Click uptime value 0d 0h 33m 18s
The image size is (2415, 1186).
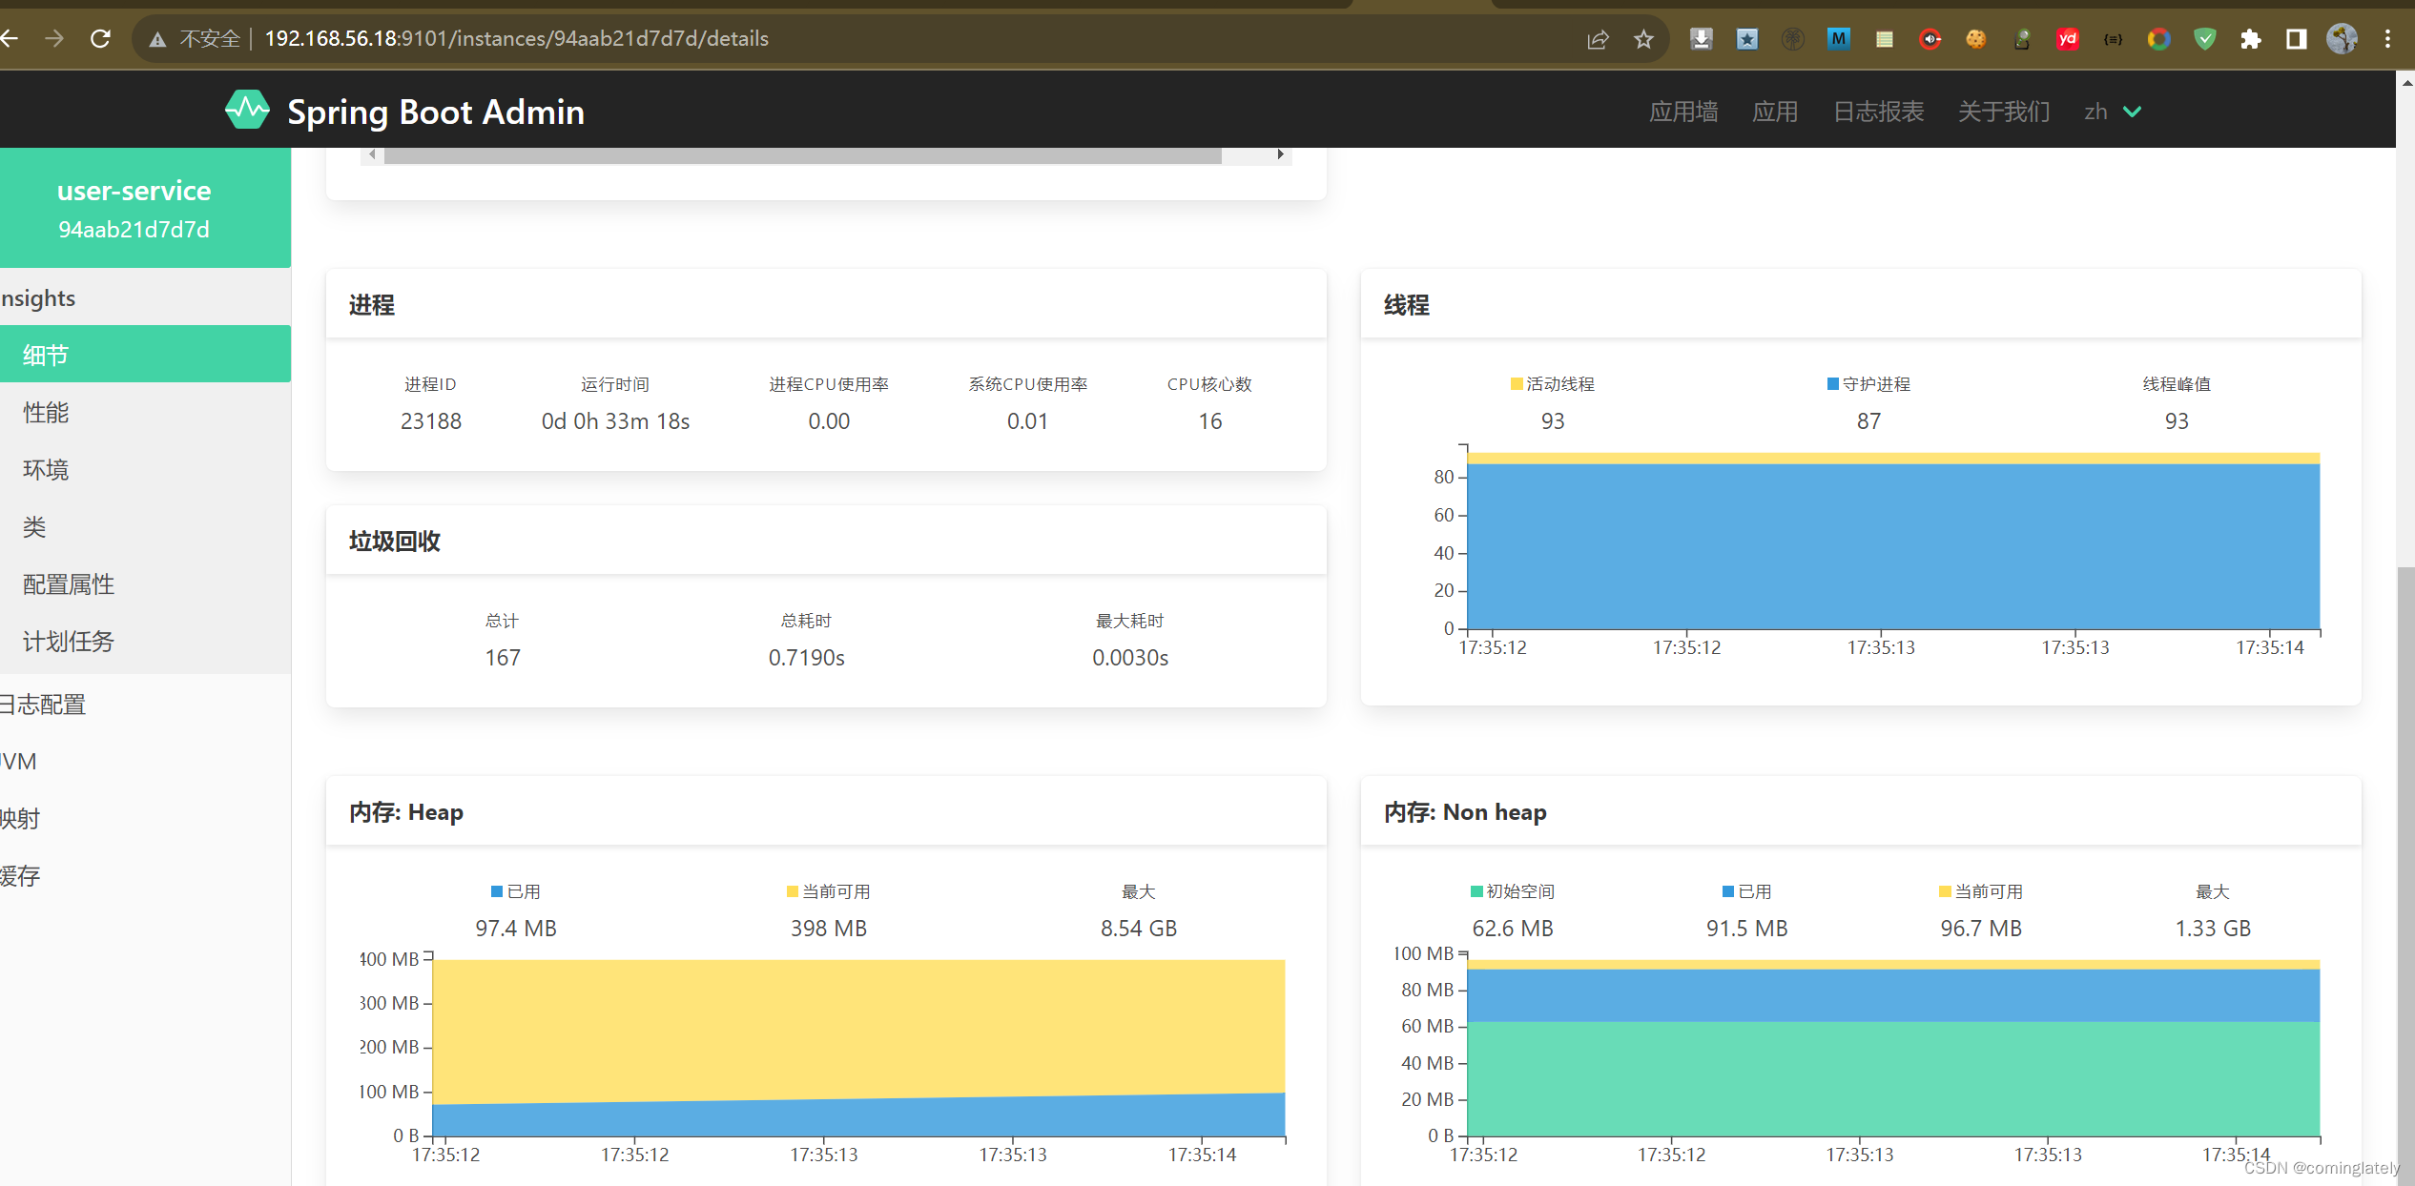pos(615,421)
